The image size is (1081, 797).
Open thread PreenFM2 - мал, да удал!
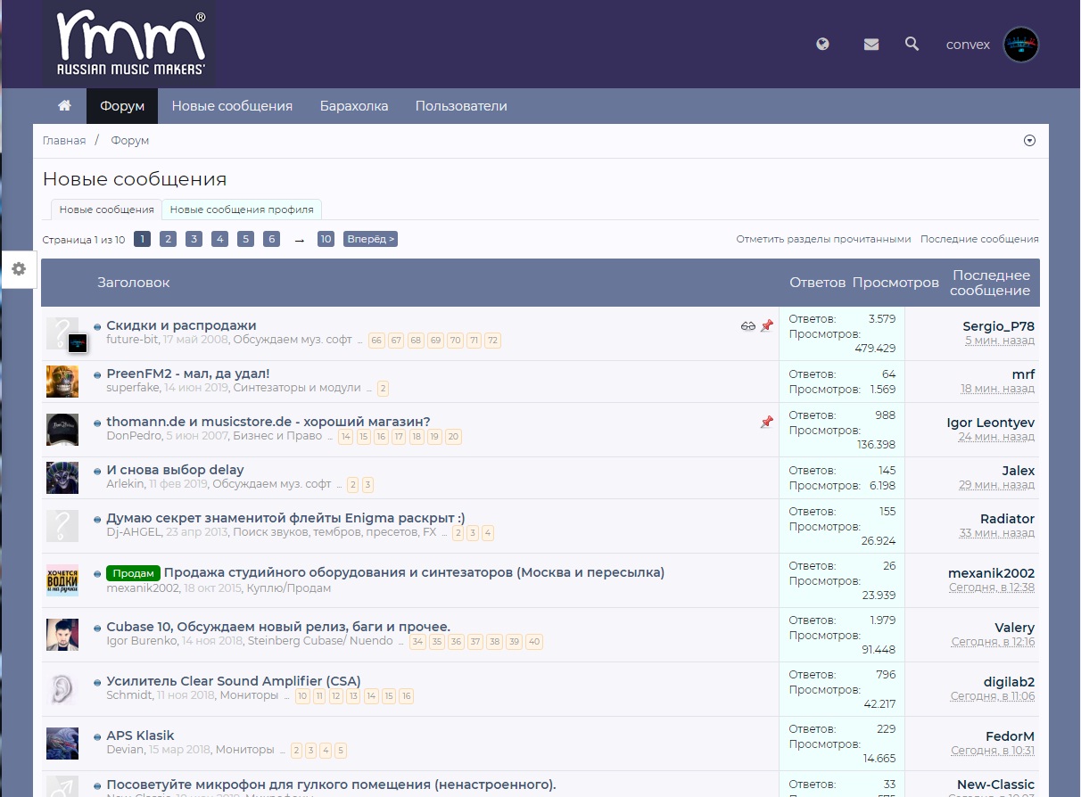(x=188, y=374)
